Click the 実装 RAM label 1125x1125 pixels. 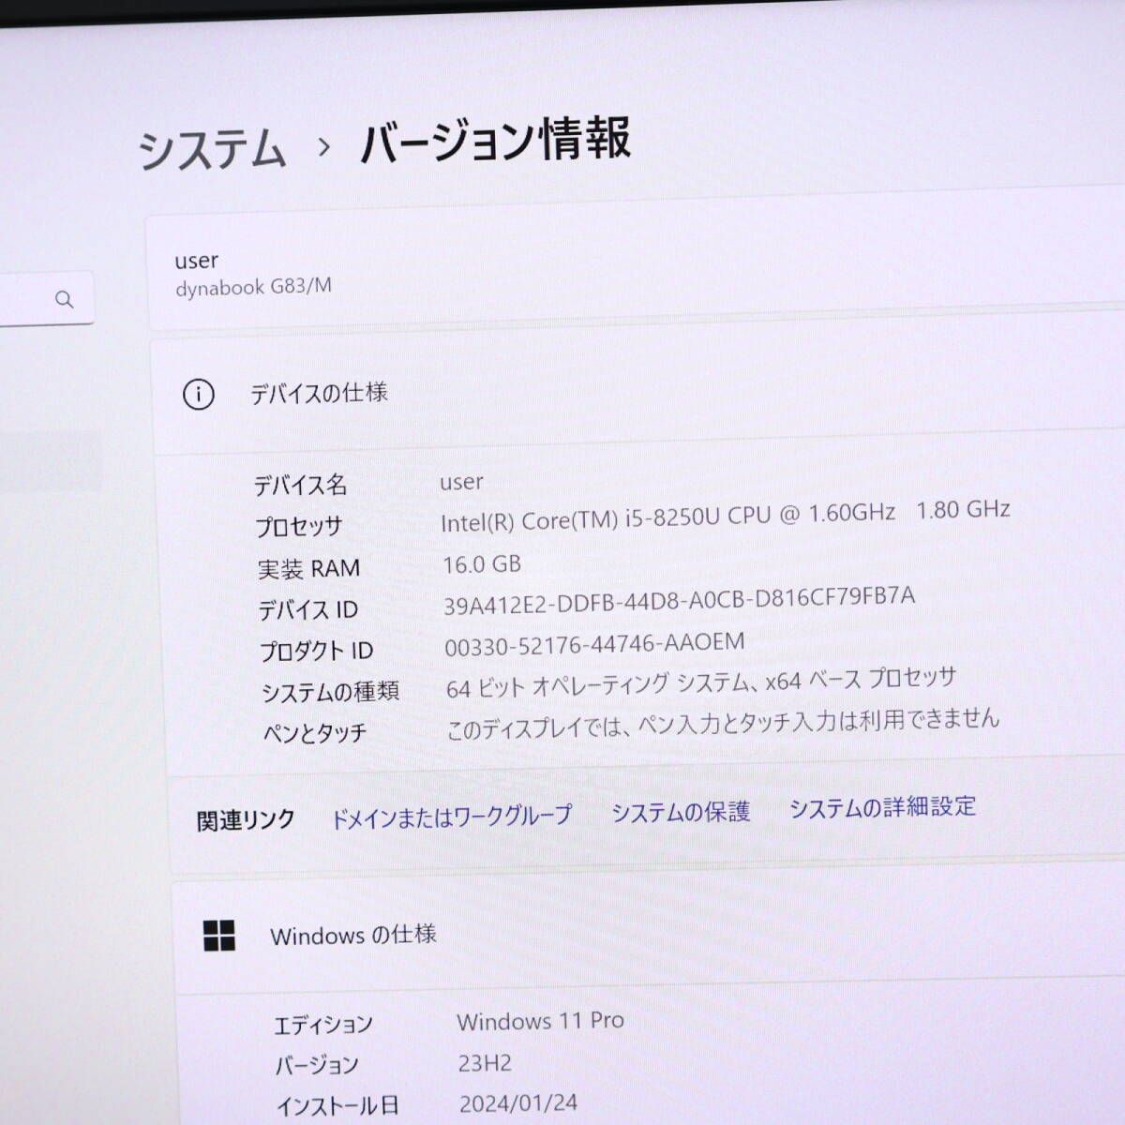coord(308,569)
